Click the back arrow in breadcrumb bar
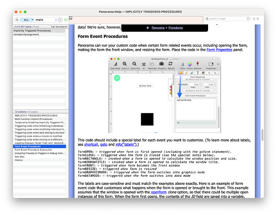 click(148, 28)
